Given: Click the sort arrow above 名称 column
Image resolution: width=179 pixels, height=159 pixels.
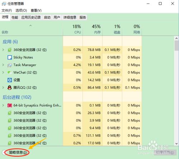Looking at the screenshot, I should coord(30,25).
